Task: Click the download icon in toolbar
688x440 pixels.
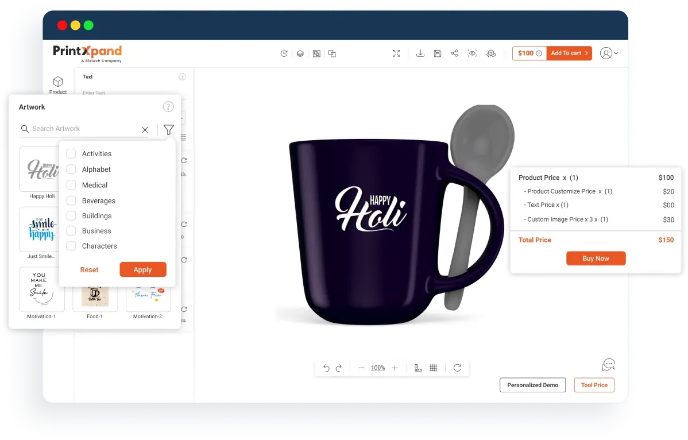Action: click(x=420, y=53)
